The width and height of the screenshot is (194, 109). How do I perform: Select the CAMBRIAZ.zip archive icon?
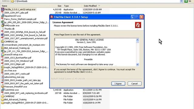coord(2,41)
